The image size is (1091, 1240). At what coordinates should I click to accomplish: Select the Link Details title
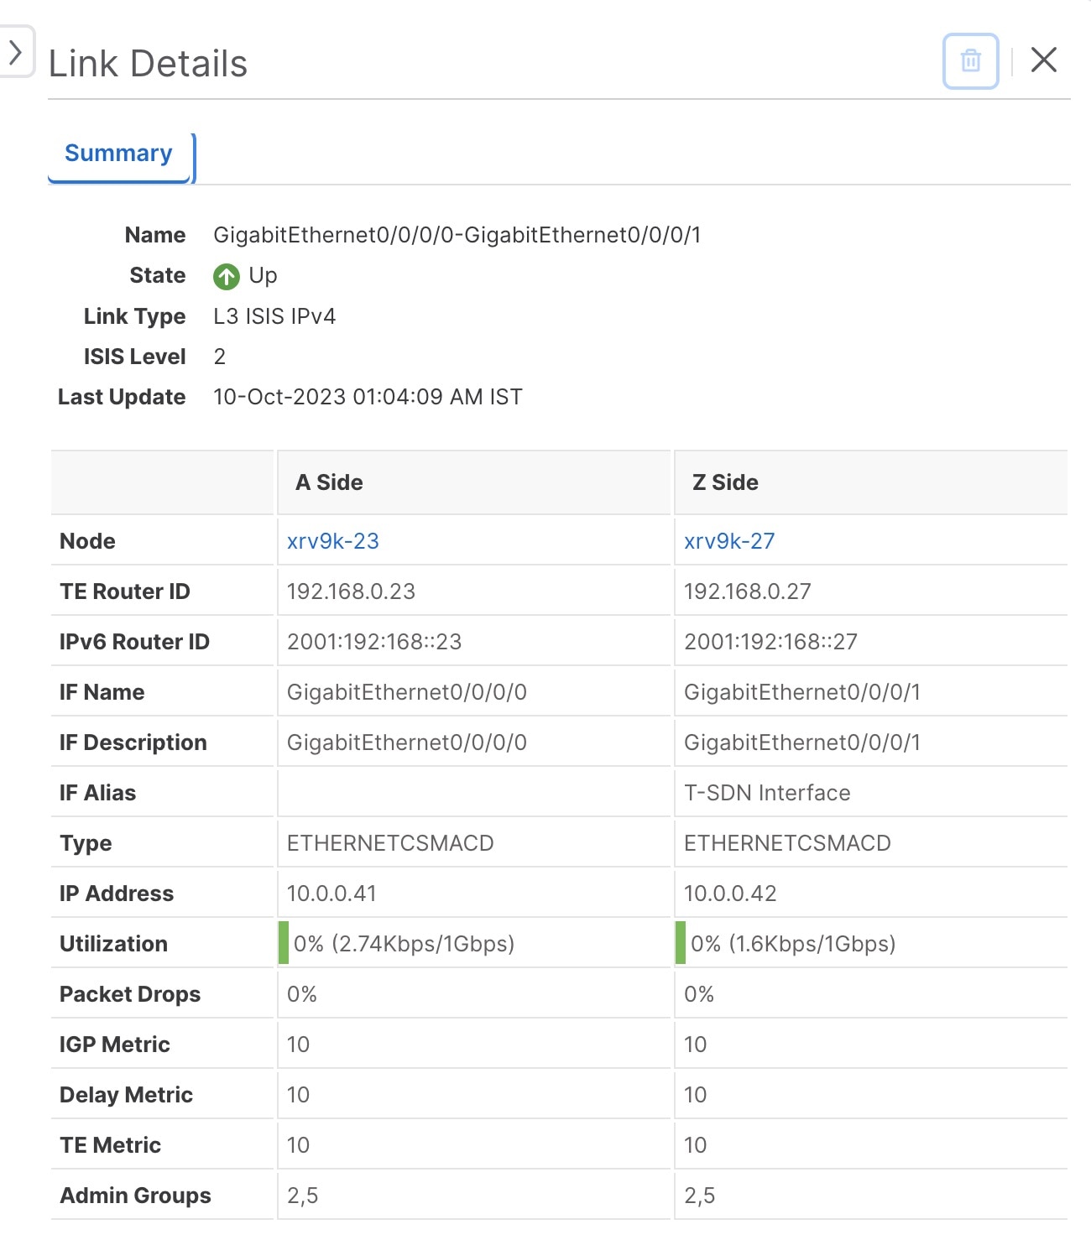[148, 62]
